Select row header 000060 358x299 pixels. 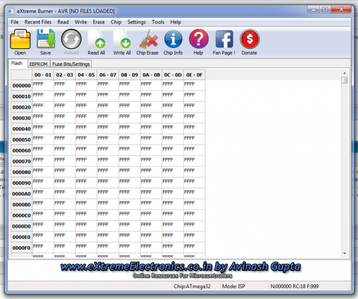(x=22, y=150)
